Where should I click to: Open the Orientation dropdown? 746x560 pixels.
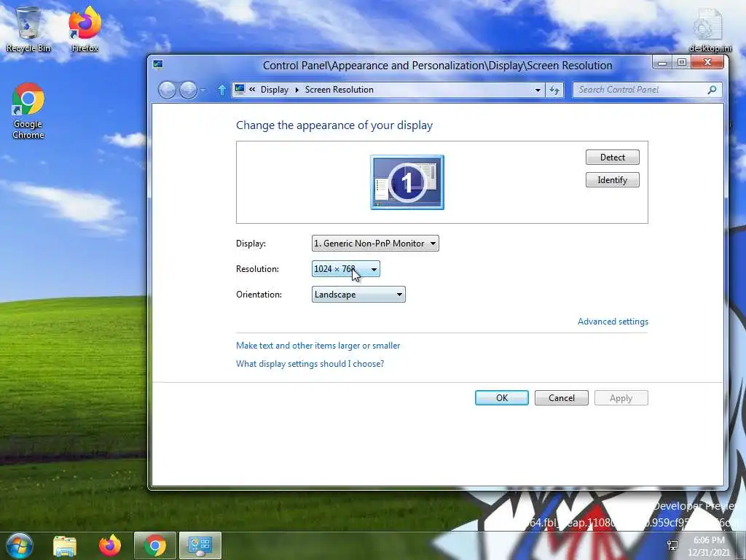(358, 295)
